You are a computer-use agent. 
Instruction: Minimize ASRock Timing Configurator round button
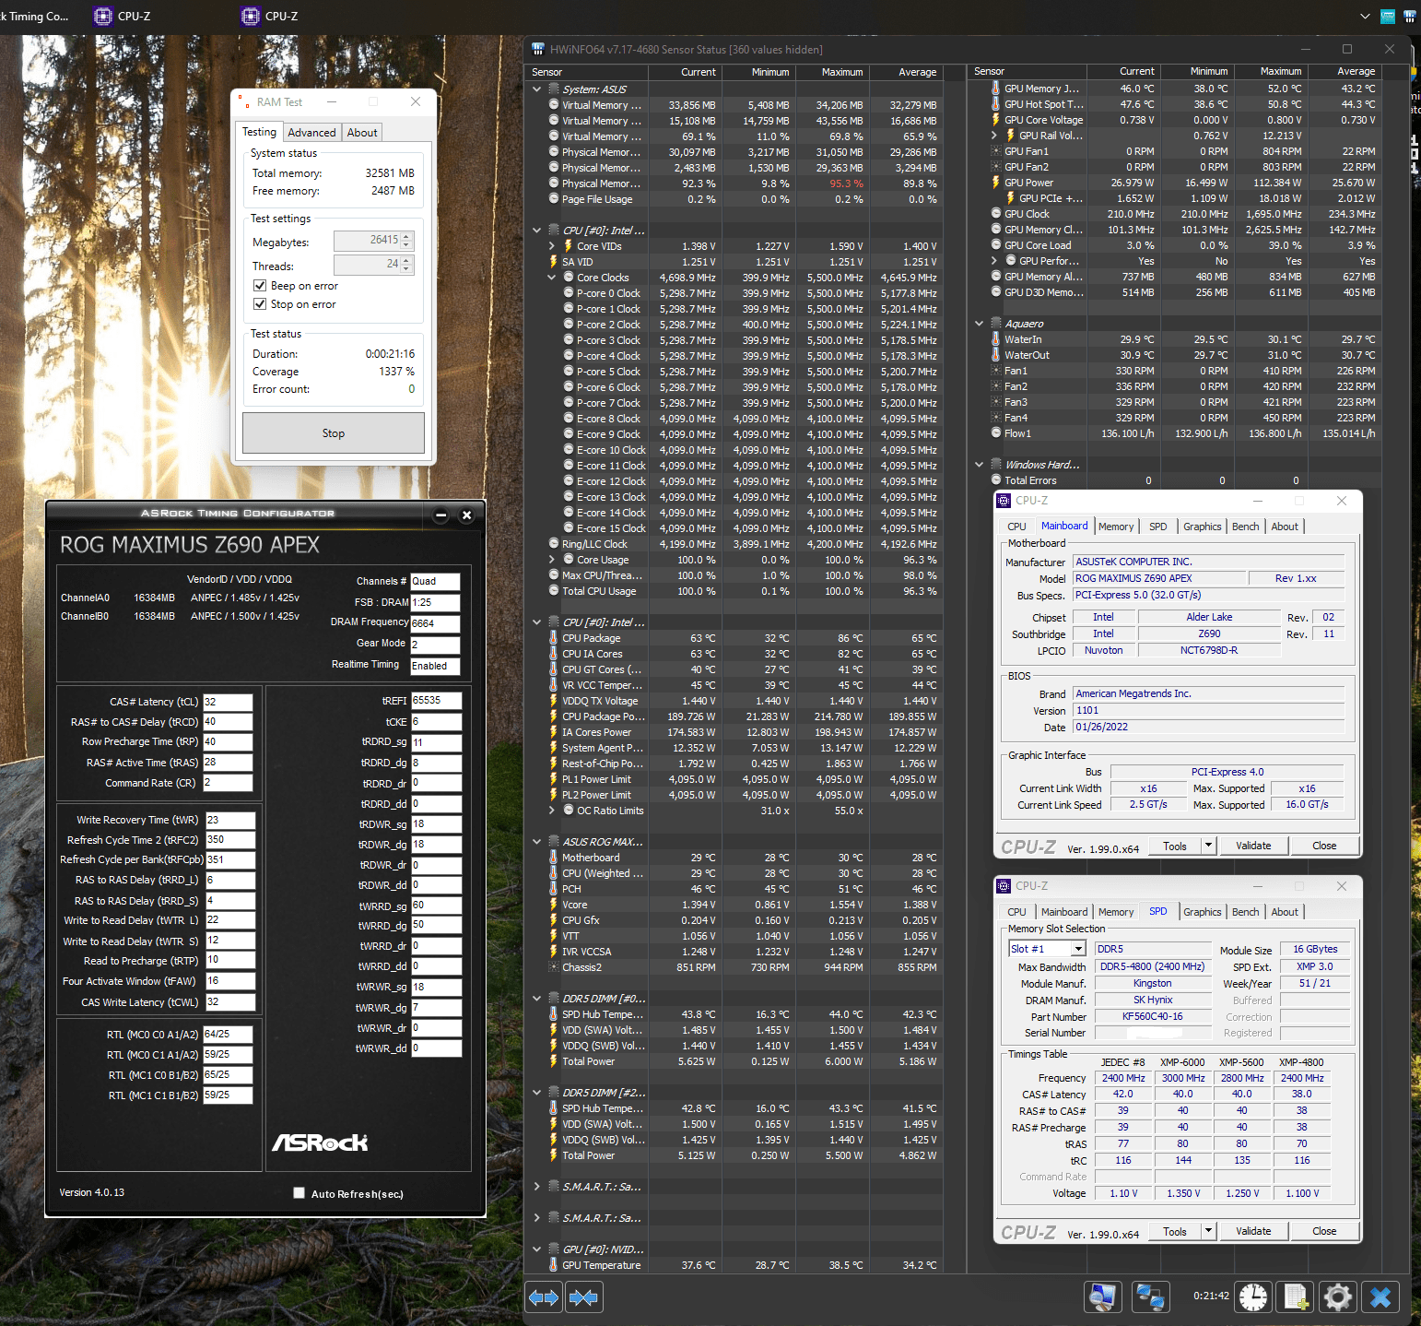(440, 515)
